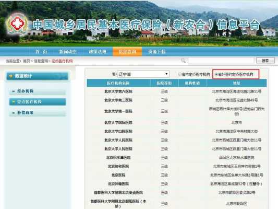Screen dimensions: 278x209
Task: Click 医疗机构名称 column header
Action: pyautogui.click(x=118, y=83)
